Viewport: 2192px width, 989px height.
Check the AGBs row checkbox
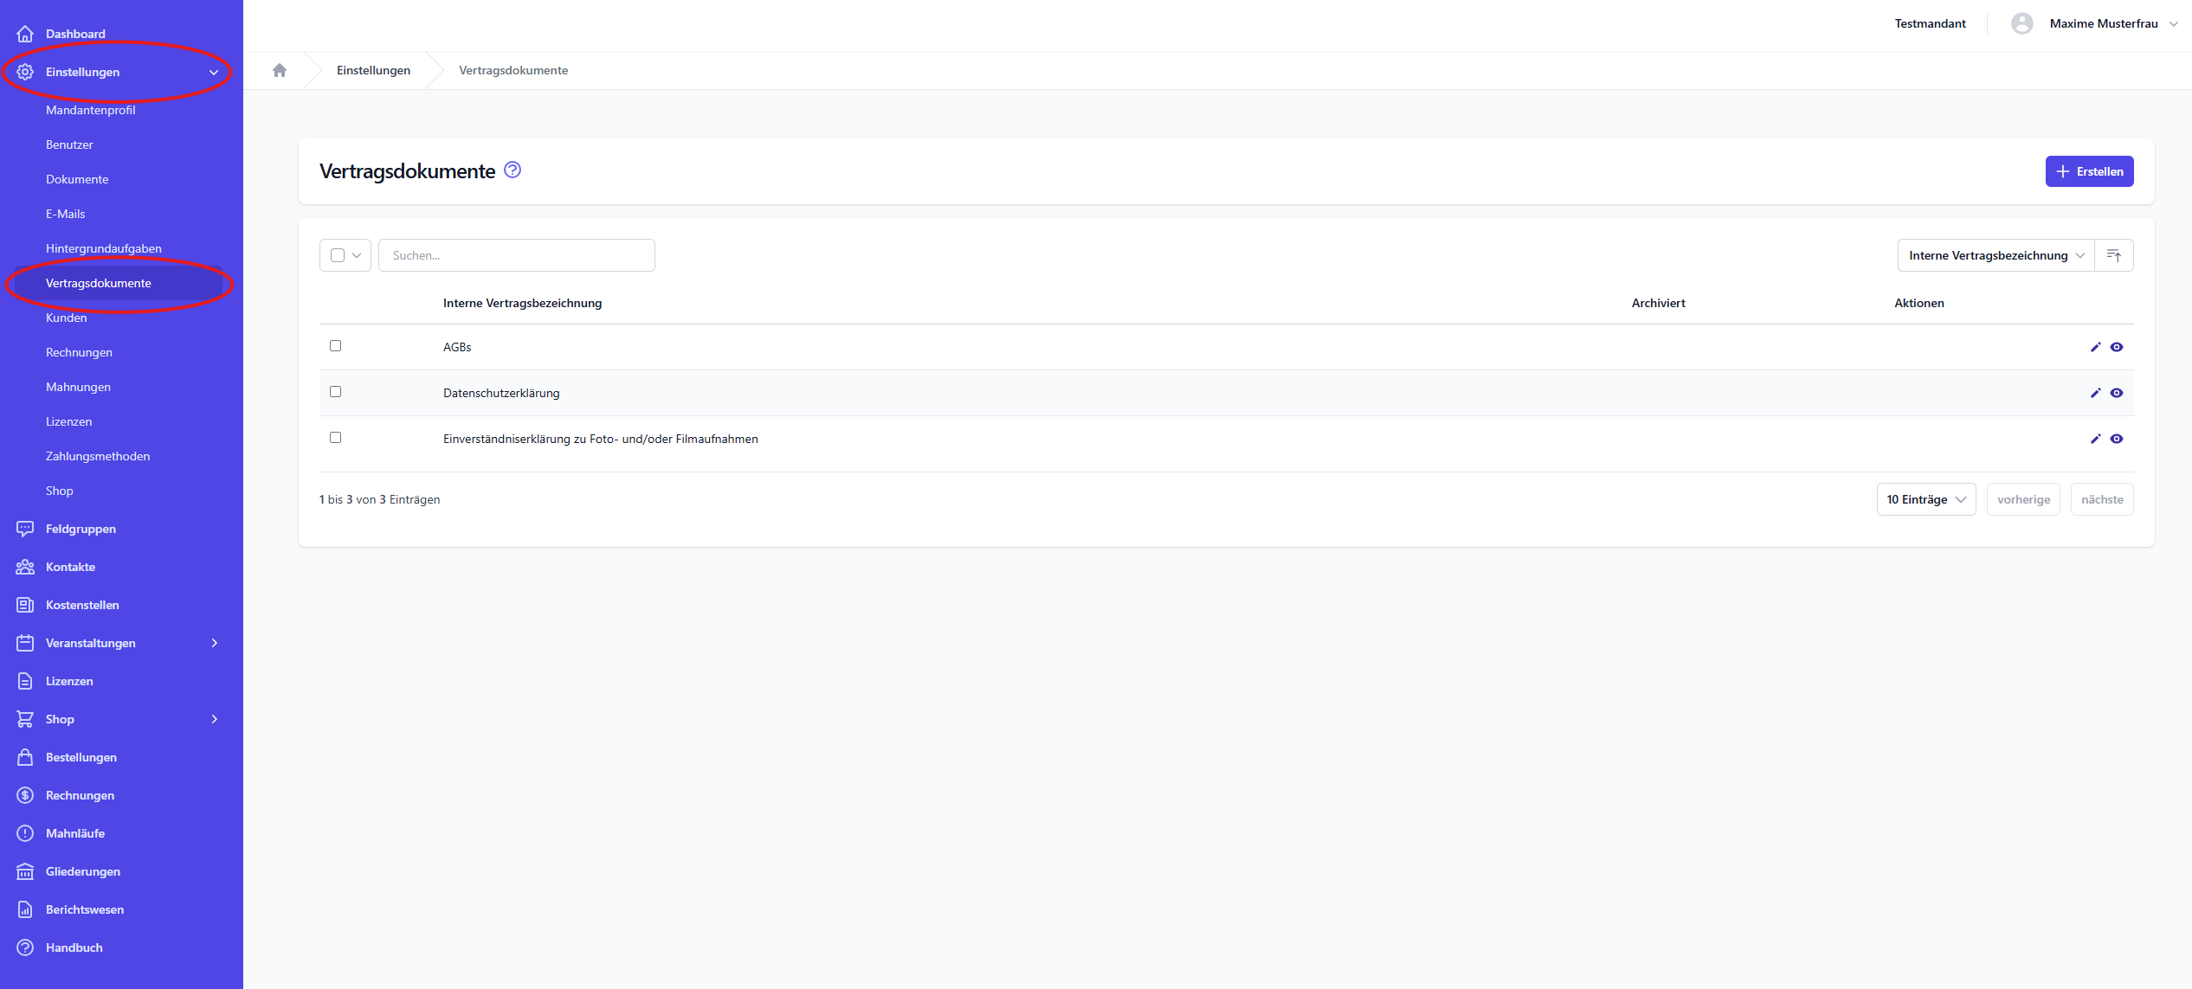pyautogui.click(x=336, y=346)
